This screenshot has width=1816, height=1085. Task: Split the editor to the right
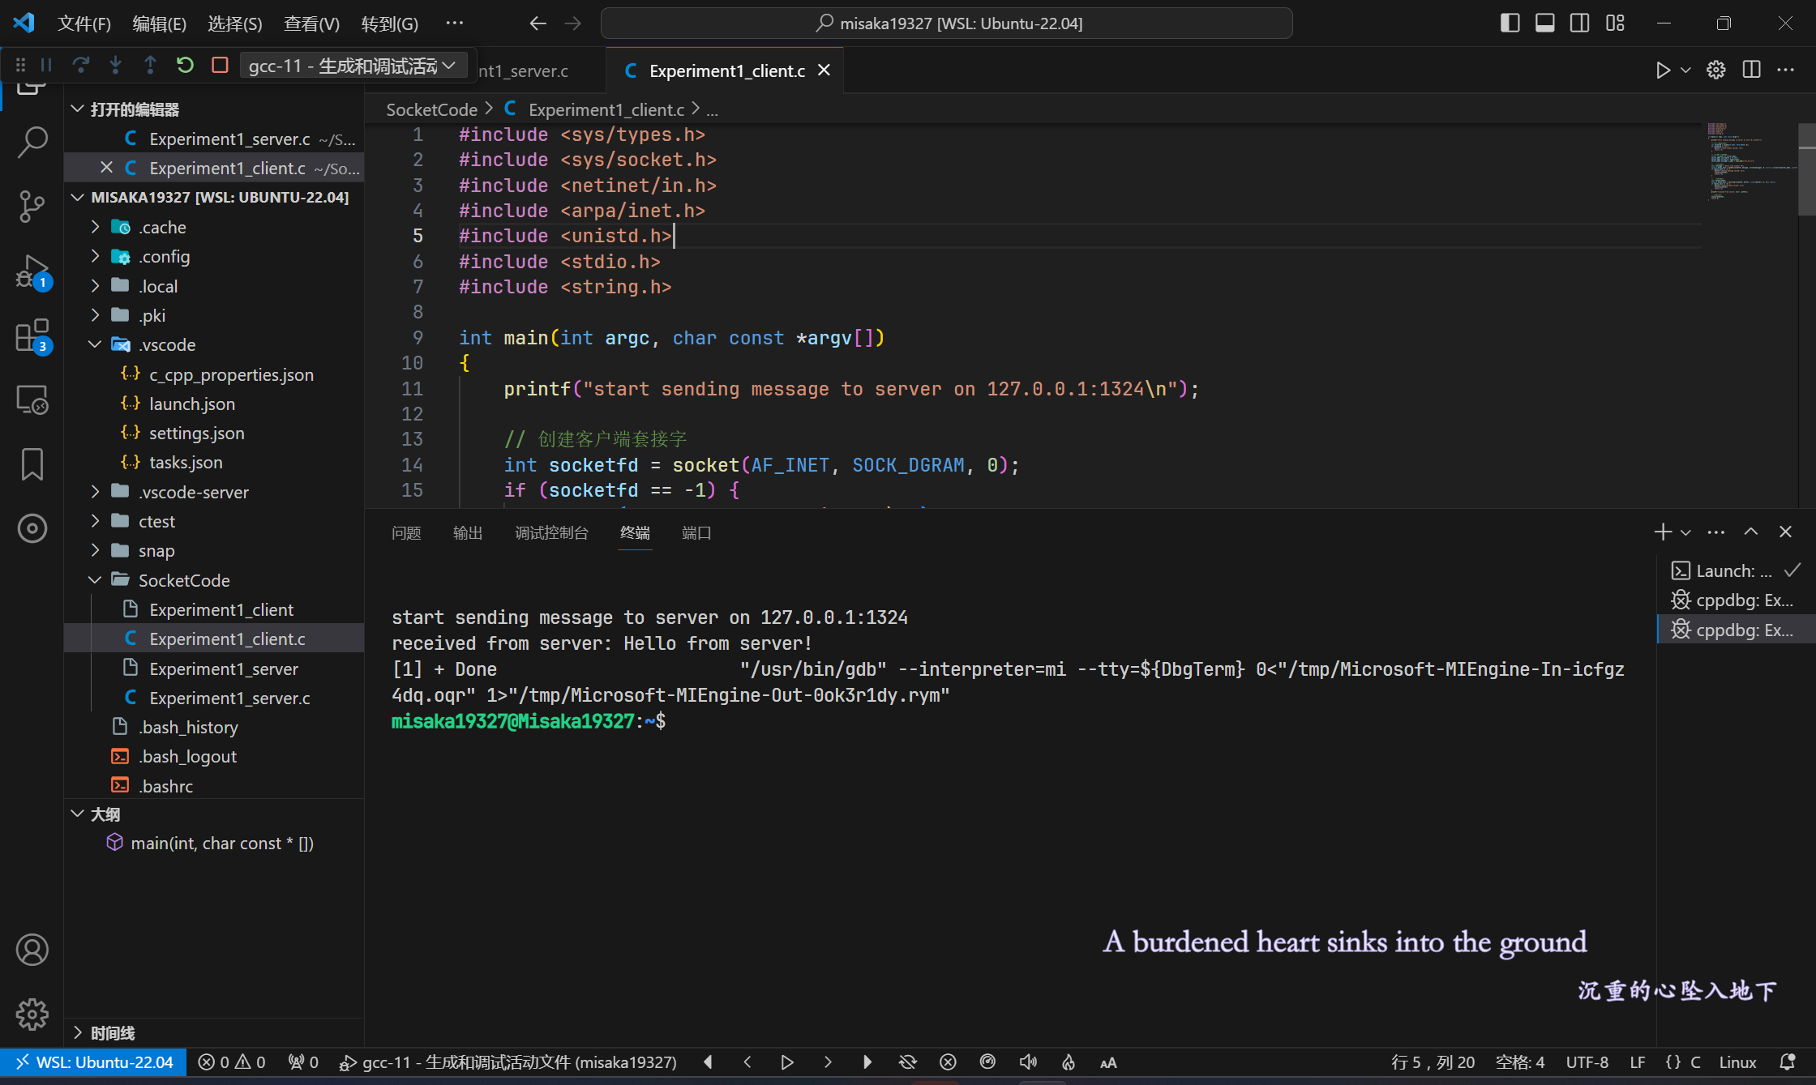1751,70
